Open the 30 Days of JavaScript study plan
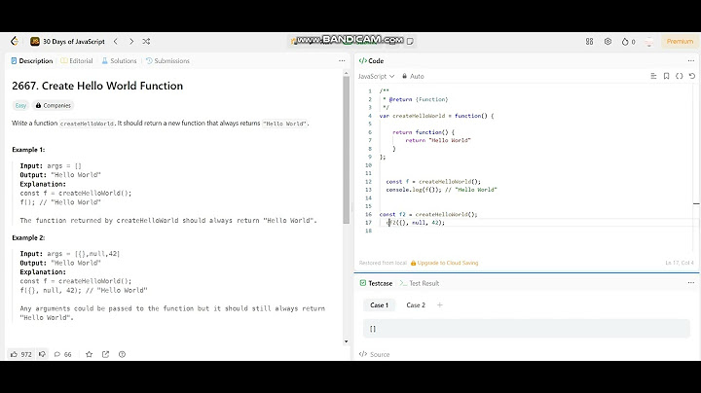The image size is (701, 393). [67, 42]
